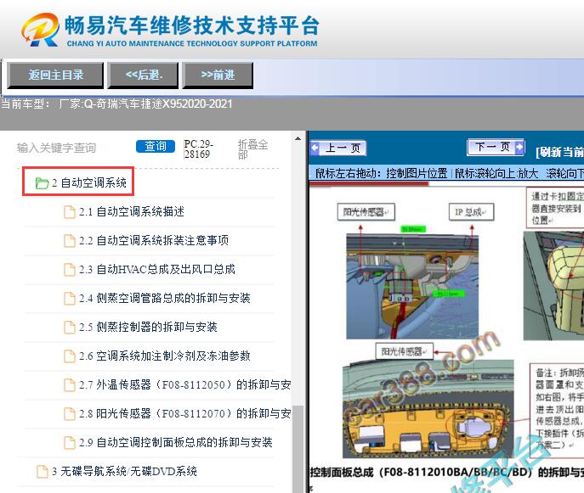The height and width of the screenshot is (493, 584).
Task: Click the page icon beside 2.1
Action: pos(70,212)
